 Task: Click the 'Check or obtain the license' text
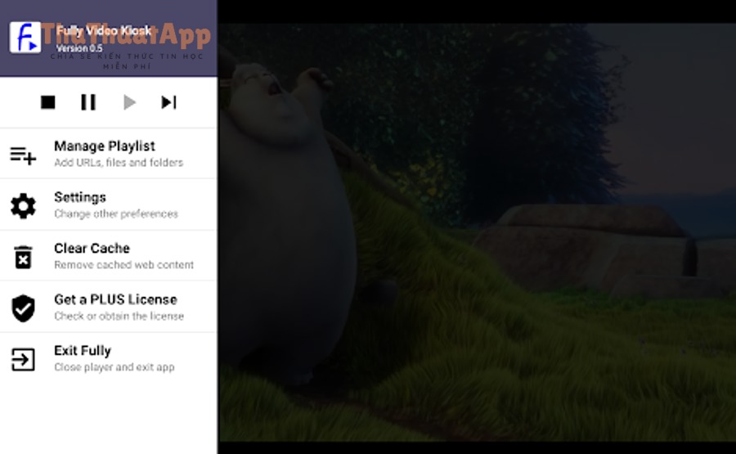(119, 316)
